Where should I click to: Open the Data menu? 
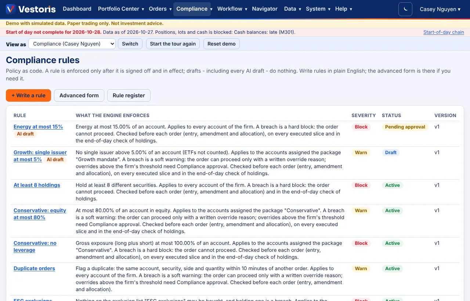(292, 9)
